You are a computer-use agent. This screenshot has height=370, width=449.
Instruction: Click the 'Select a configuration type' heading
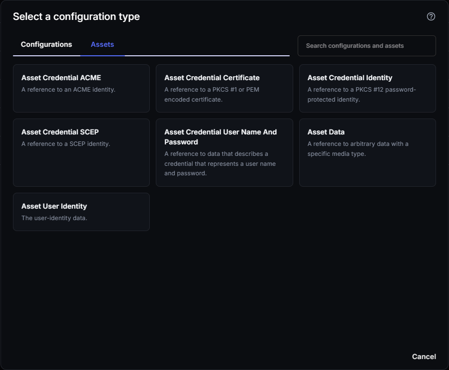pos(77,16)
